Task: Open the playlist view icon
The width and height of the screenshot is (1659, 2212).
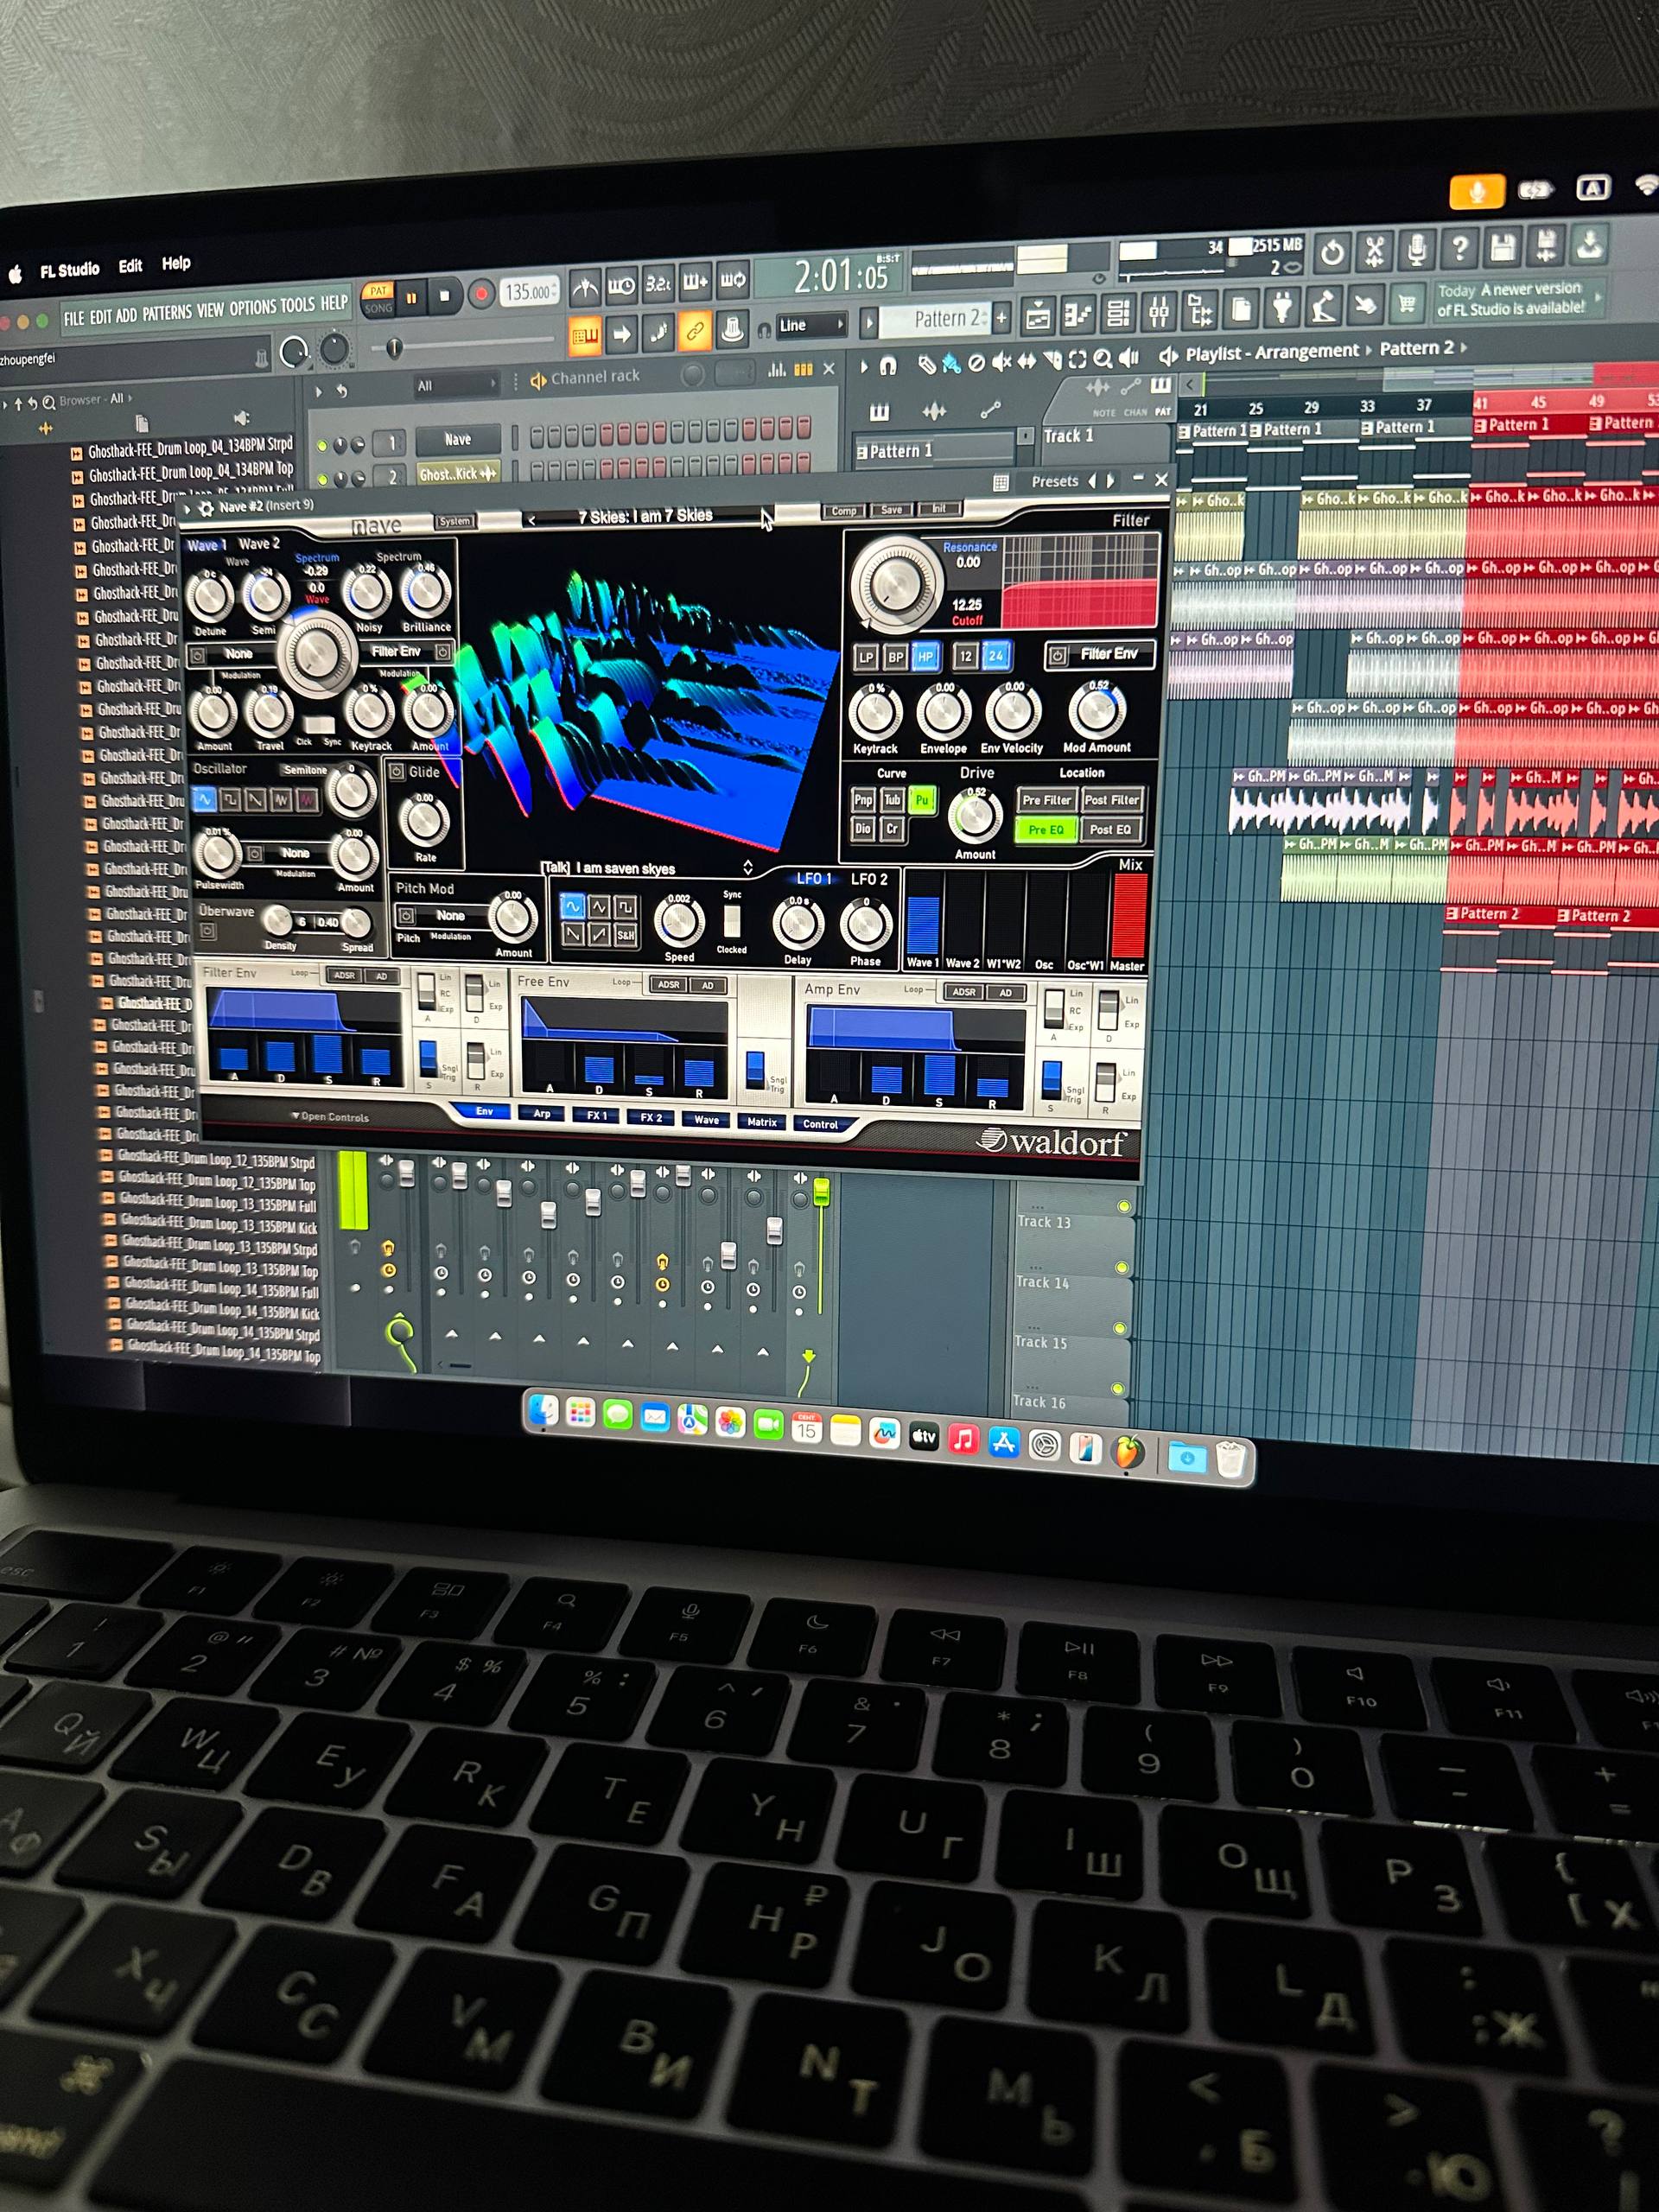Action: point(1038,317)
